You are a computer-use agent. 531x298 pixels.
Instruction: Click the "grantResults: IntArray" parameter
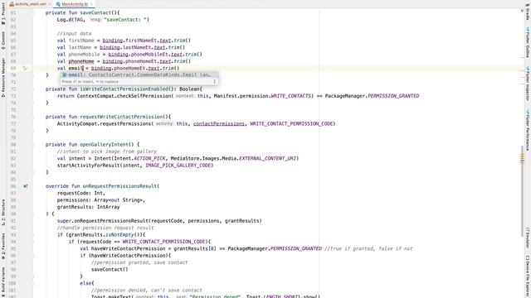click(89, 207)
